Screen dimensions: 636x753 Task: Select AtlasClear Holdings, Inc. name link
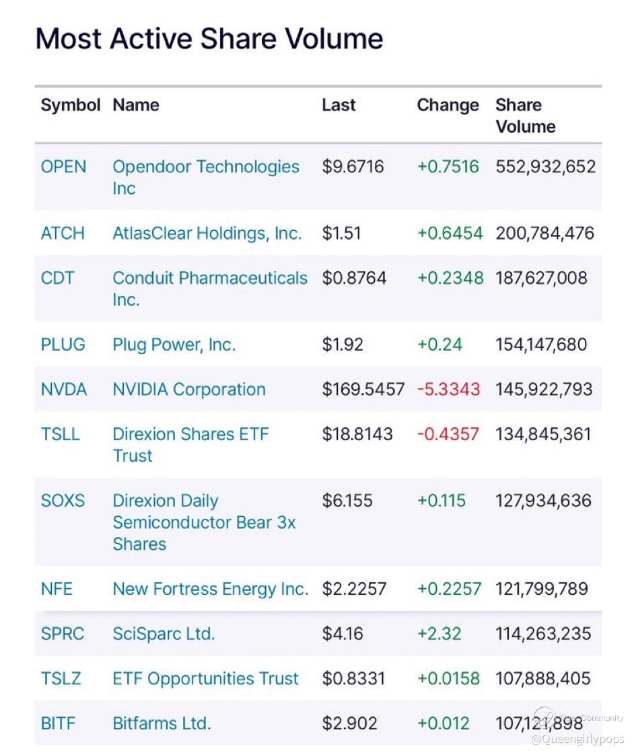pos(207,234)
